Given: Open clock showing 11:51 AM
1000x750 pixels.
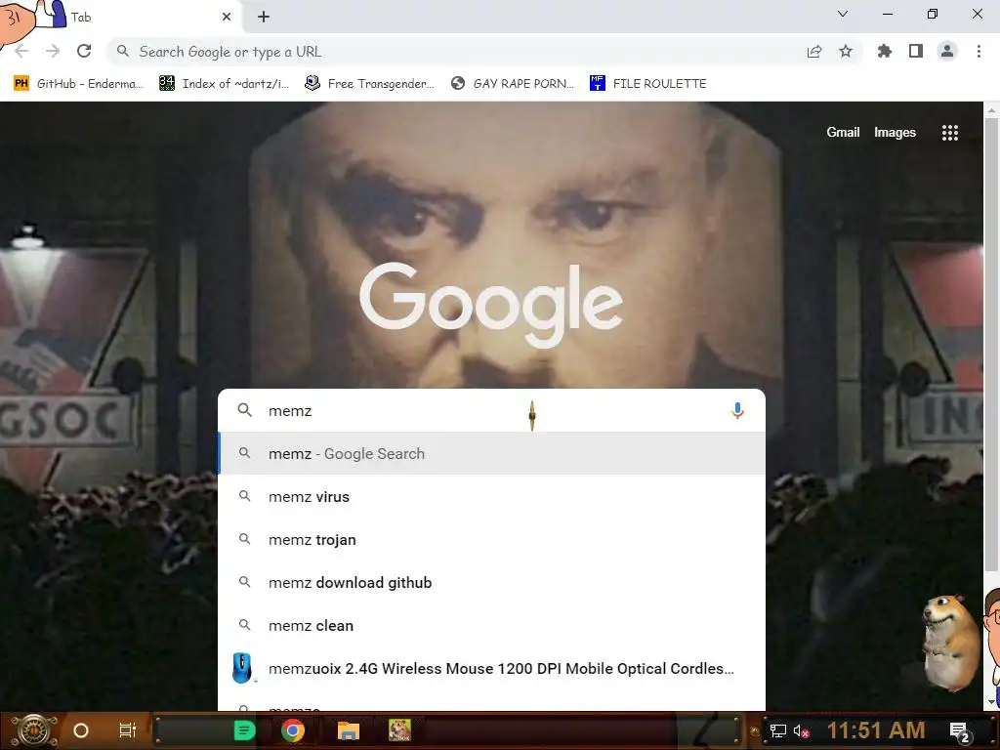Looking at the screenshot, I should pos(876,730).
